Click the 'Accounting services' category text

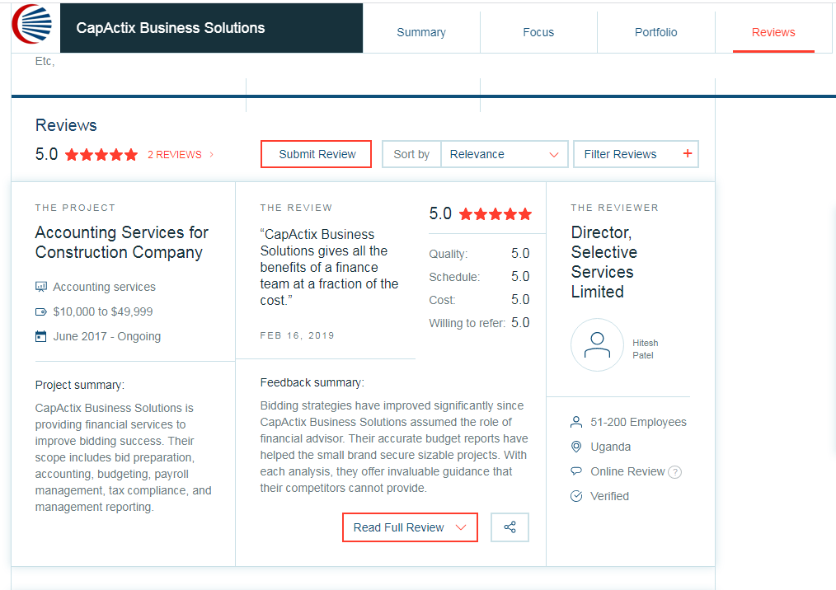pyautogui.click(x=104, y=287)
